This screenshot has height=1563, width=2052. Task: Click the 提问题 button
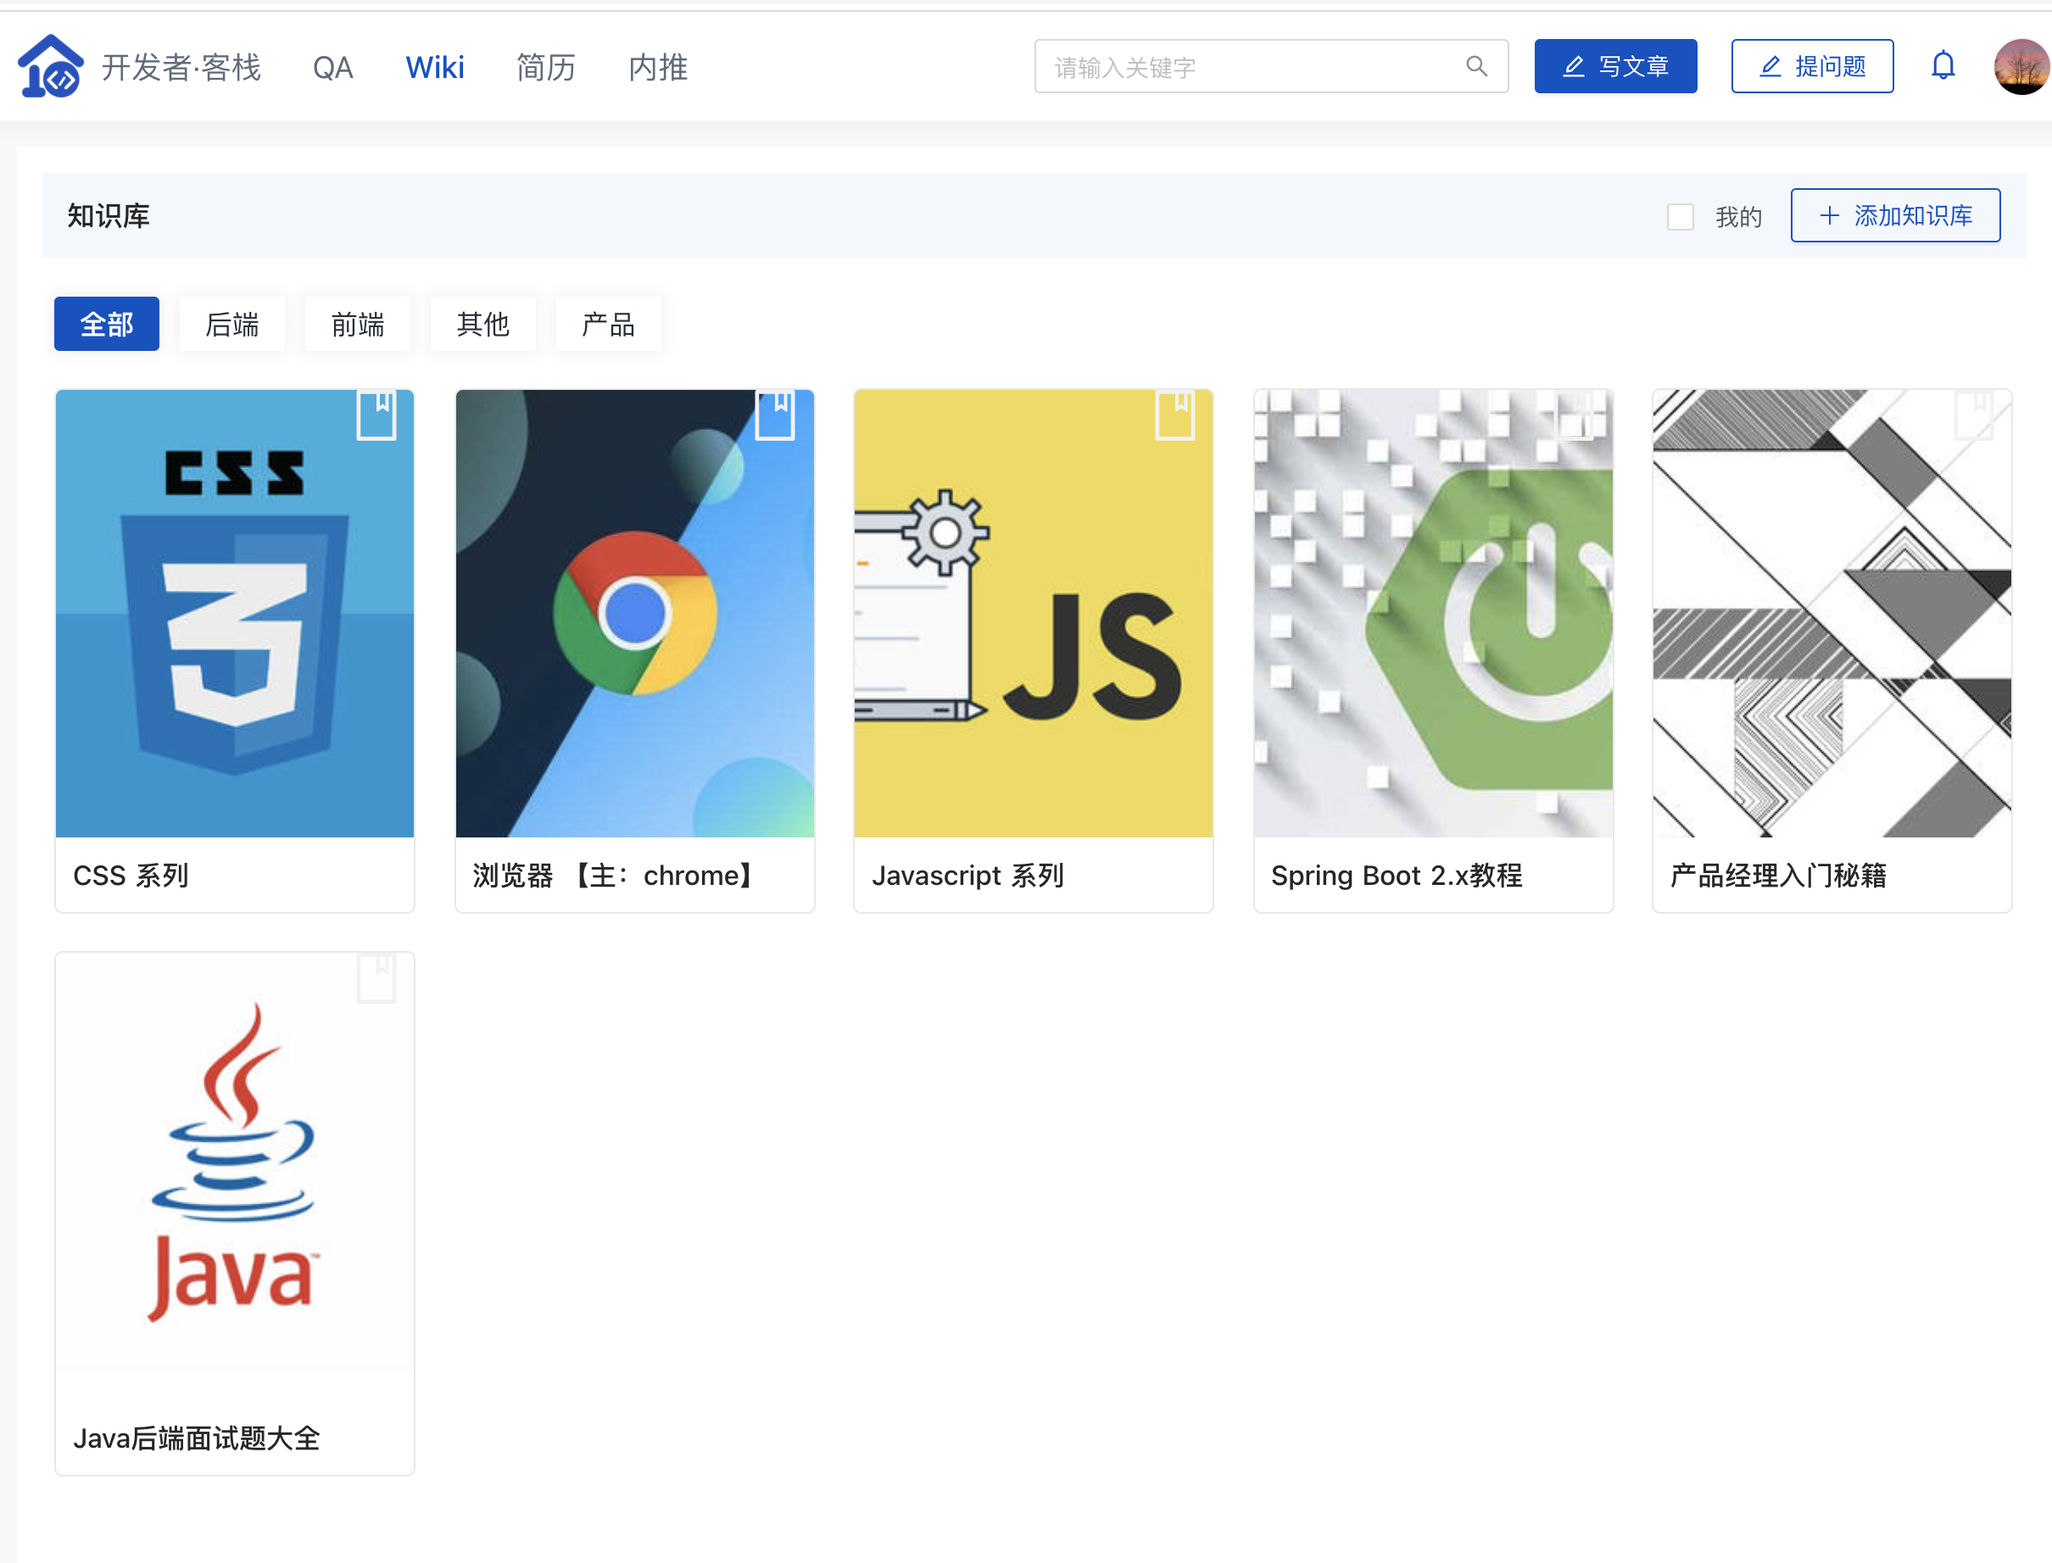tap(1812, 66)
